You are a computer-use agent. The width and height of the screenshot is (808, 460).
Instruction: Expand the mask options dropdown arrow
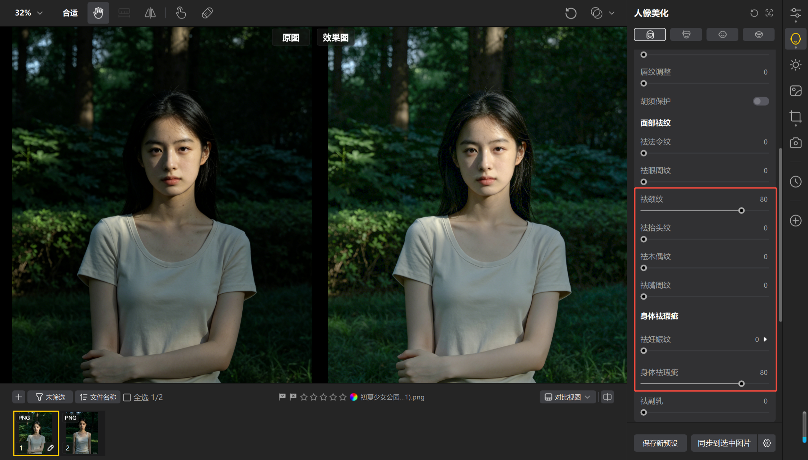point(612,13)
